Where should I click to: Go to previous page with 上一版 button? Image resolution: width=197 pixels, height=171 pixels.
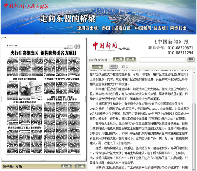tap(65, 166)
